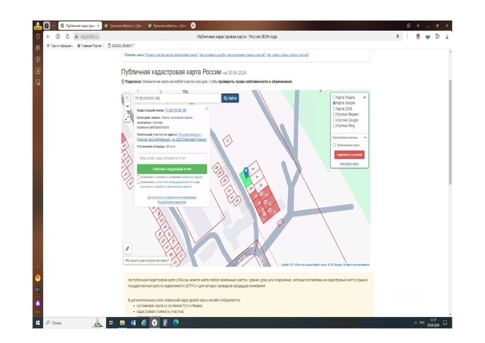The image size is (485, 343).
Task: Accept публичная оферта terms checkbox
Action: [x=139, y=177]
